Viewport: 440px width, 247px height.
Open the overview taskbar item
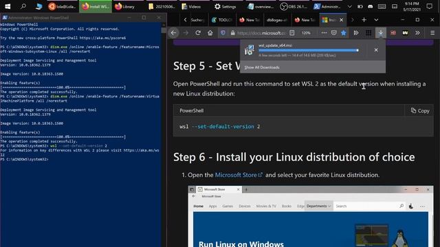261,6
